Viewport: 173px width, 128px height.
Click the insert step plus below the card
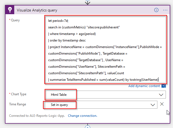(x=88, y=127)
